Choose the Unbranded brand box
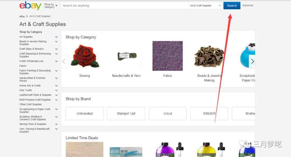This screenshot has width=291, height=157. 85,113
